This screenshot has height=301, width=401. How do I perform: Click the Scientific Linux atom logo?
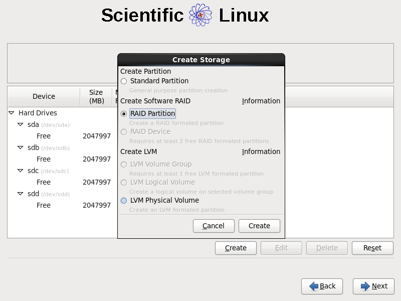[200, 15]
